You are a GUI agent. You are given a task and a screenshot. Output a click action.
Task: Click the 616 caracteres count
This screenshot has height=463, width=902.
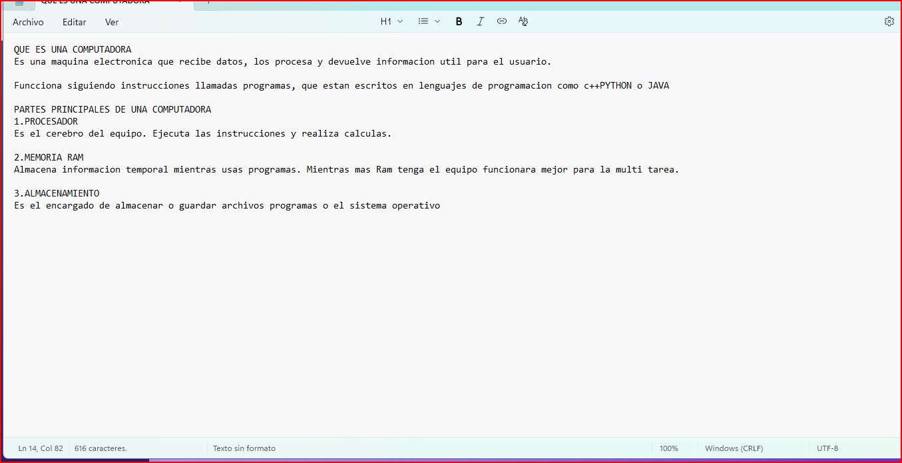pyautogui.click(x=101, y=448)
